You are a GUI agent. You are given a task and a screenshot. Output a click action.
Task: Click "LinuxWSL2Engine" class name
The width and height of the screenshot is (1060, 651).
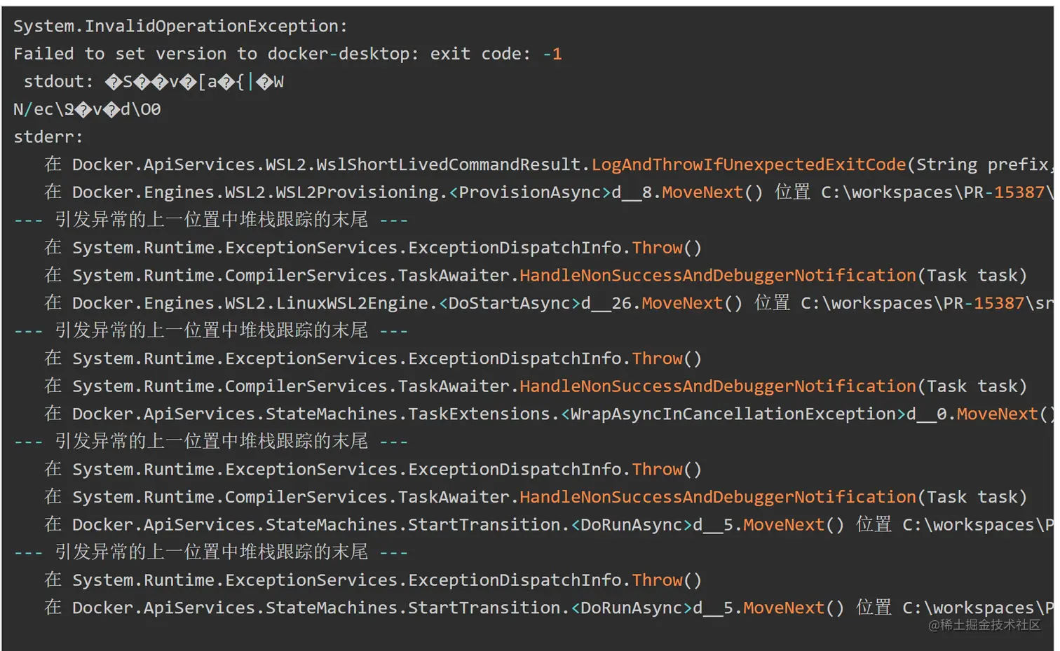(352, 303)
